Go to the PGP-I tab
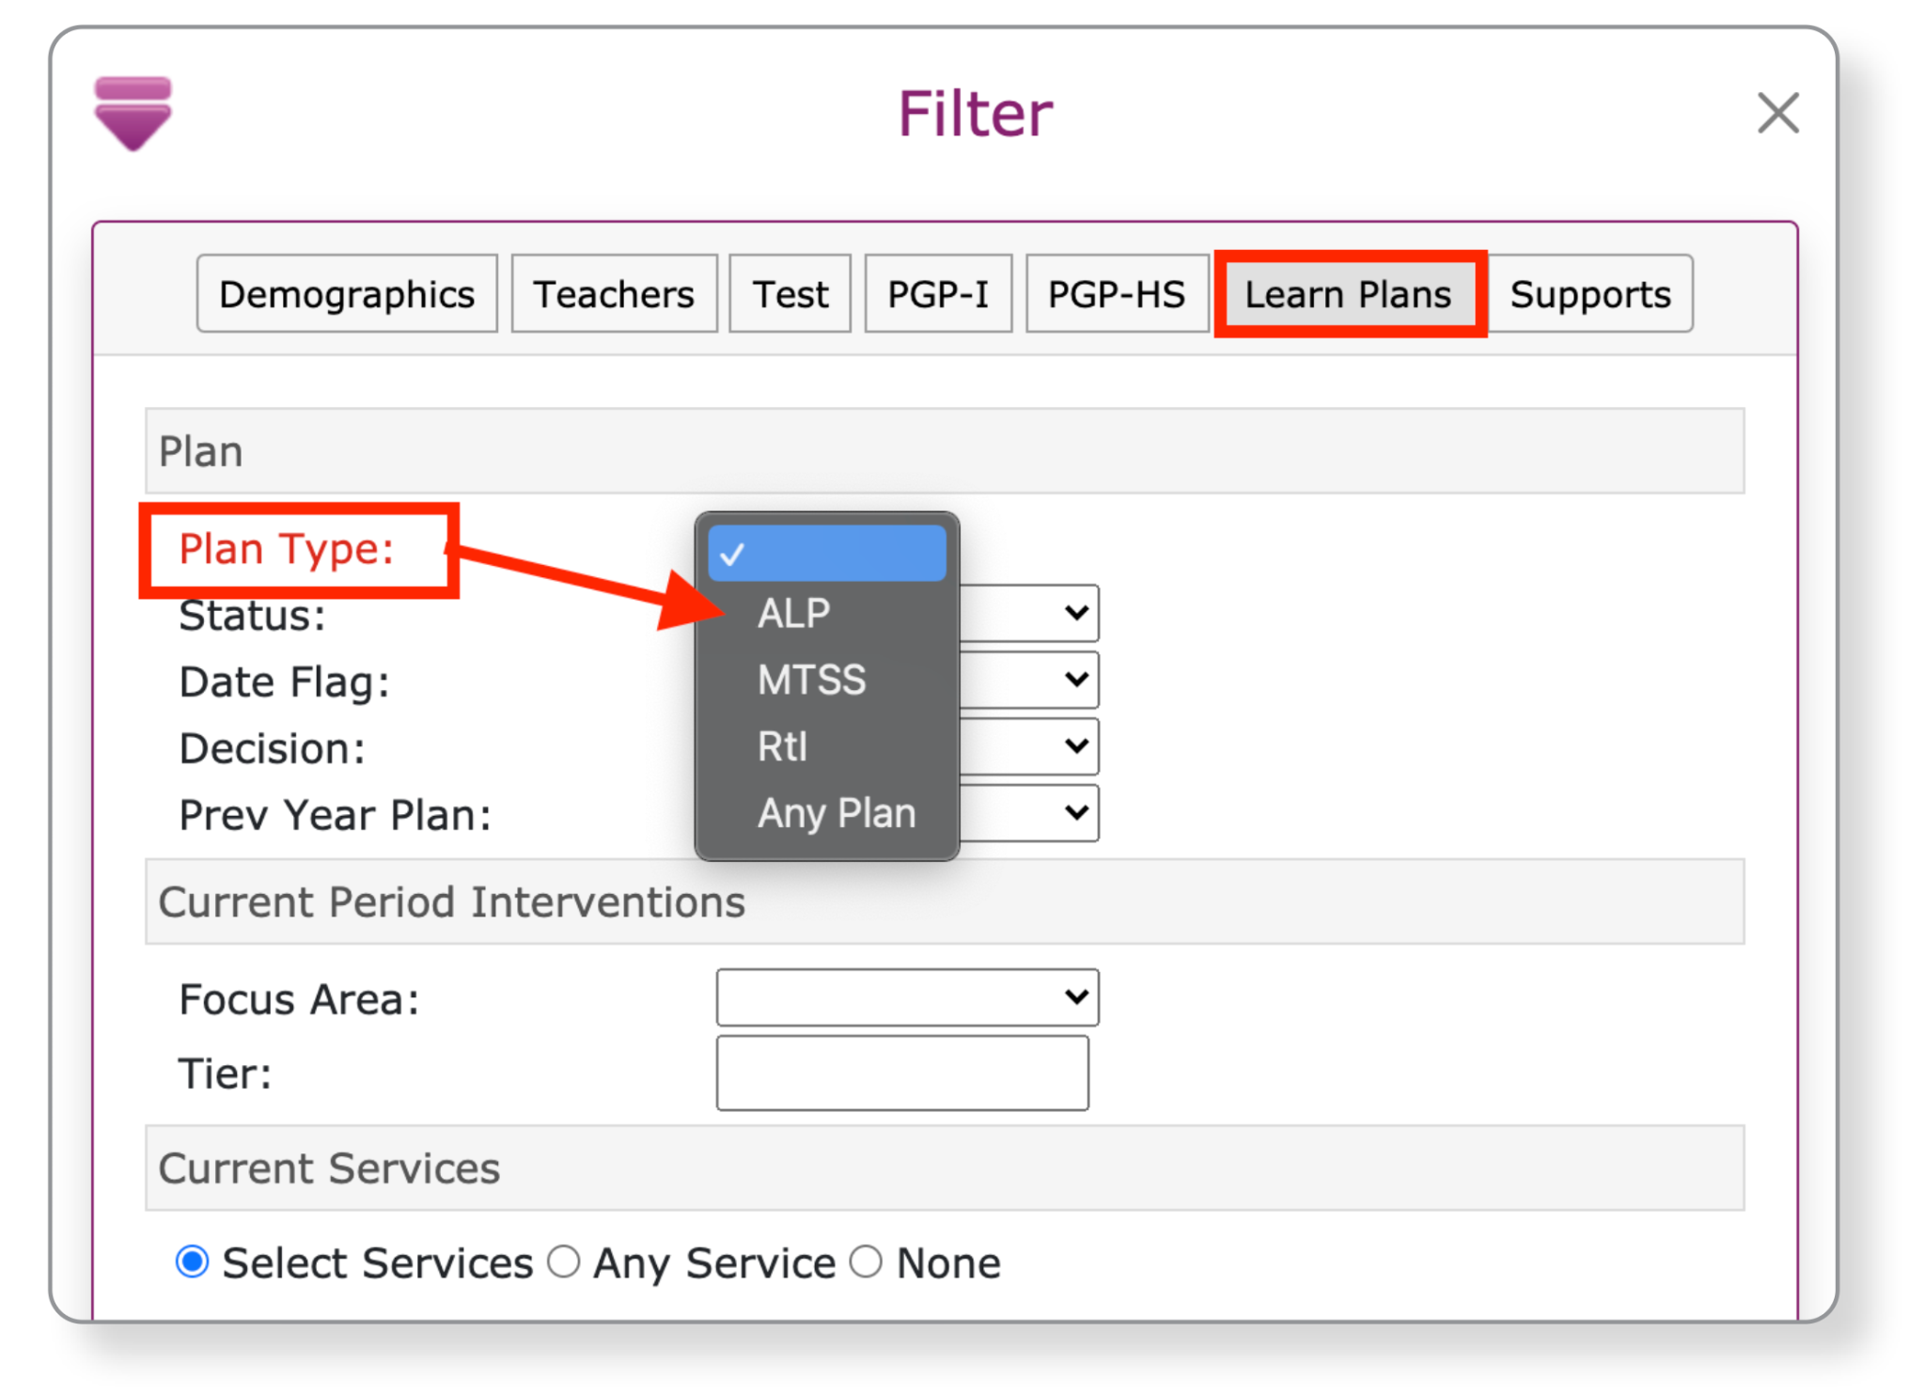Screen dimensions: 1925x1394 point(937,294)
